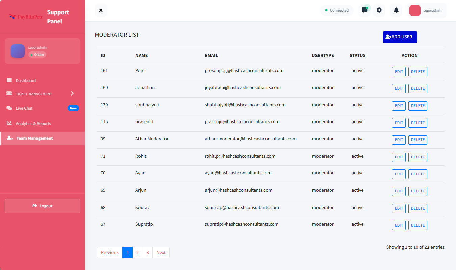Click the sidebar superadmin profile avatar
The height and width of the screenshot is (270, 456).
(18, 51)
